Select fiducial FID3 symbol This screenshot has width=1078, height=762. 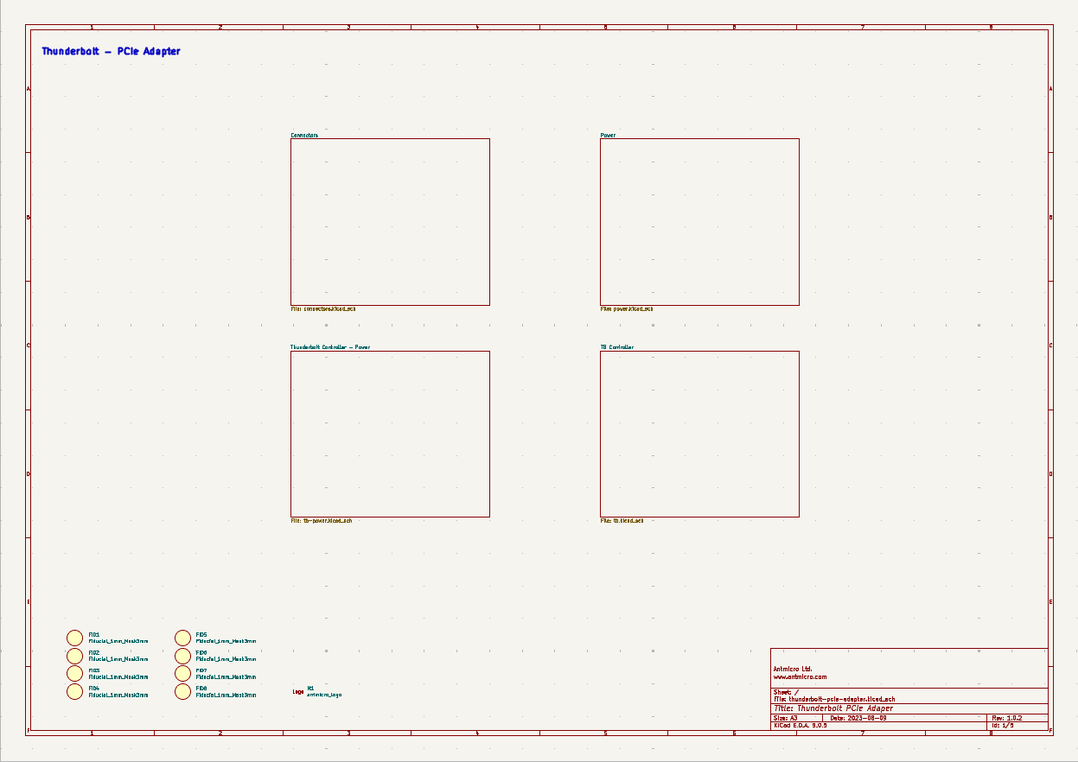[76, 674]
